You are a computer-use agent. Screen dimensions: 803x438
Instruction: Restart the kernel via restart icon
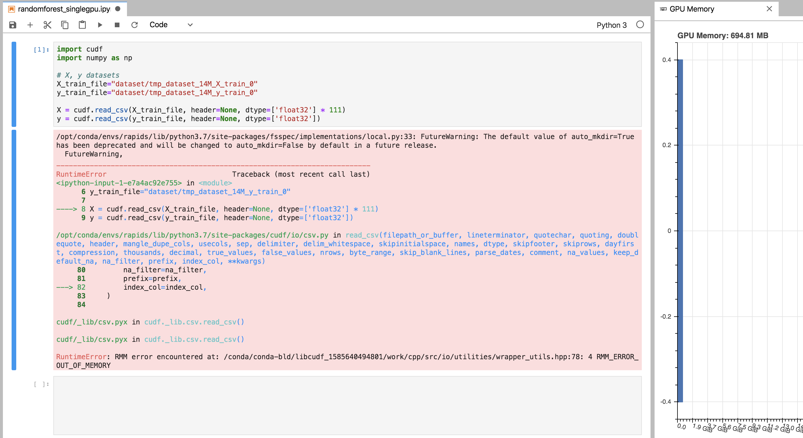coord(134,25)
